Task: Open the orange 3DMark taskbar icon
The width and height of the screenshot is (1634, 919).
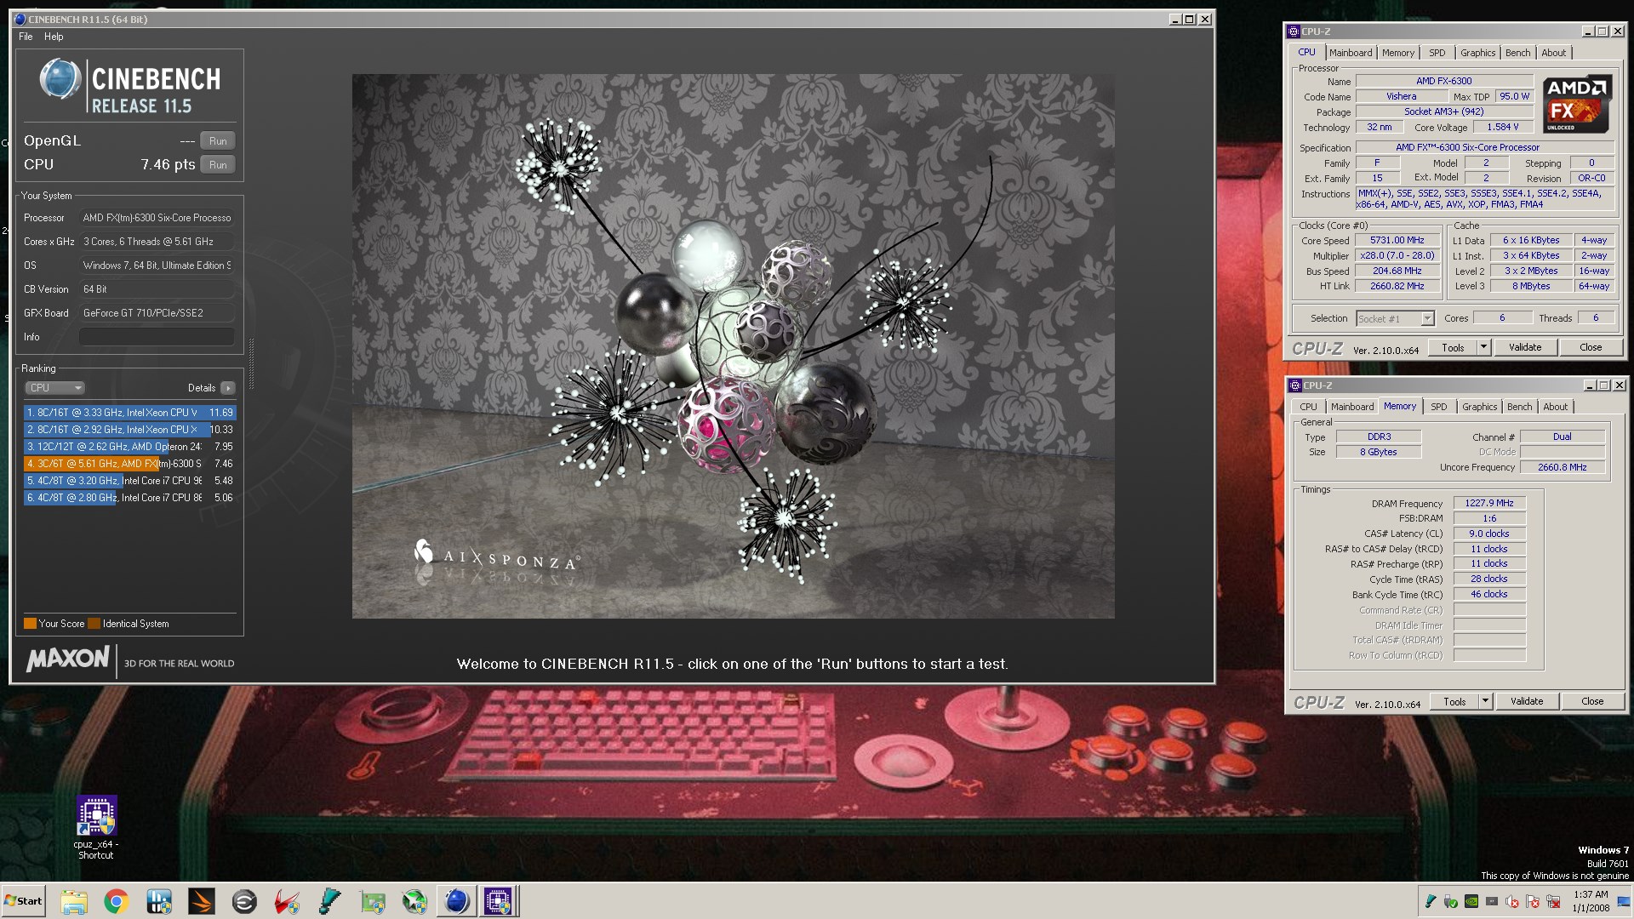Action: (x=202, y=901)
